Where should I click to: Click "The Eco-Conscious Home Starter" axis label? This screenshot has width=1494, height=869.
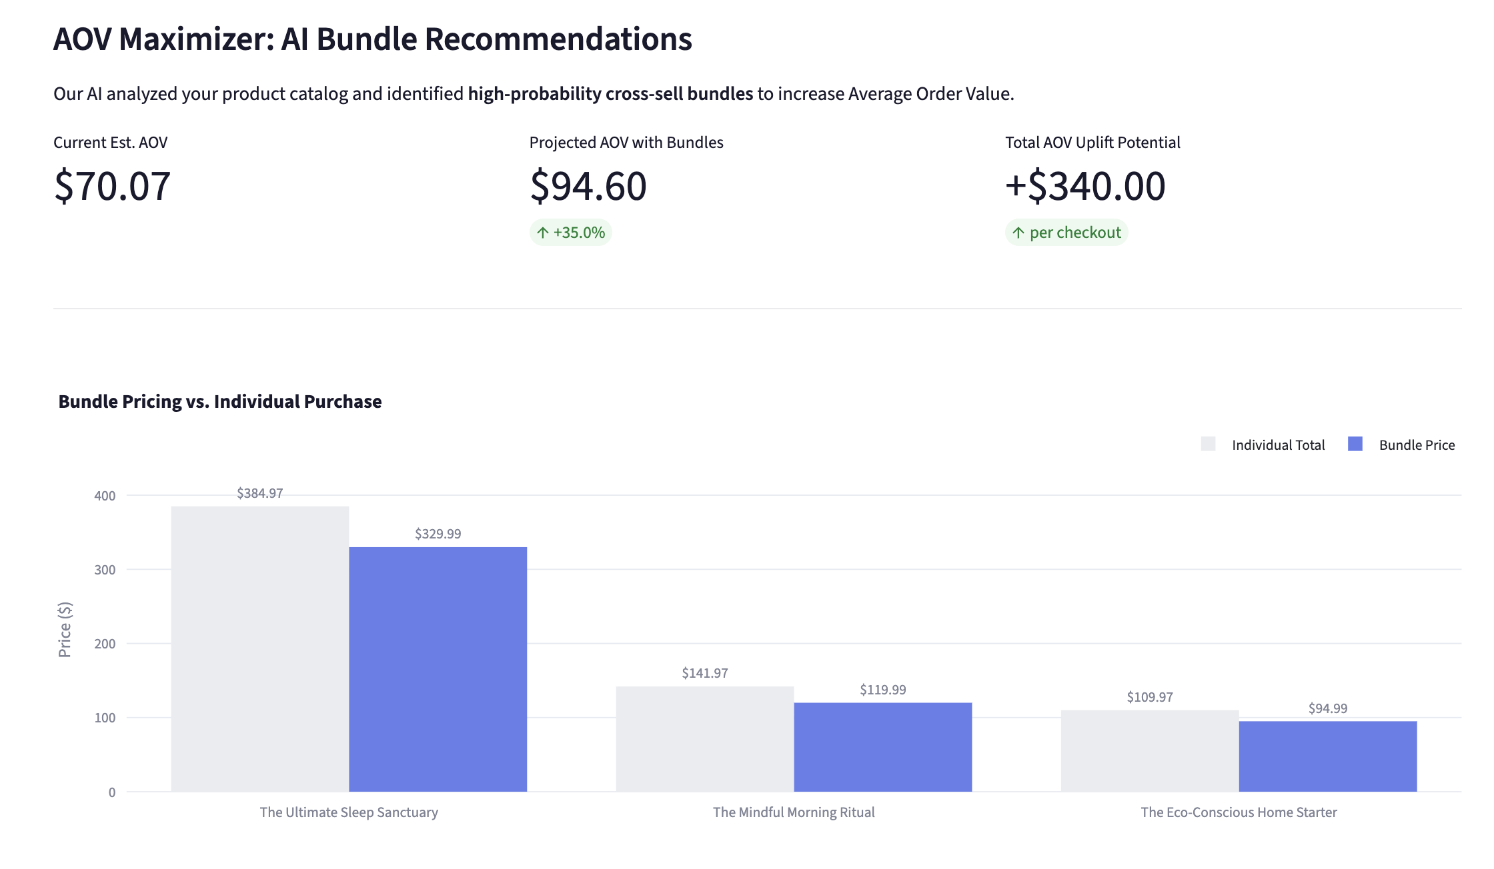coord(1239,812)
